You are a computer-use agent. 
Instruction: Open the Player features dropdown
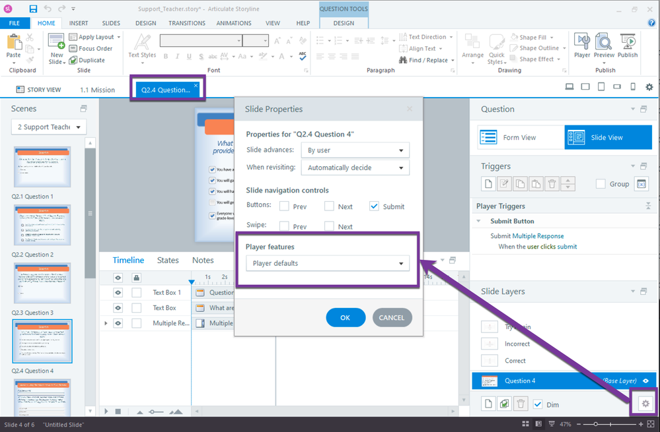coord(328,264)
